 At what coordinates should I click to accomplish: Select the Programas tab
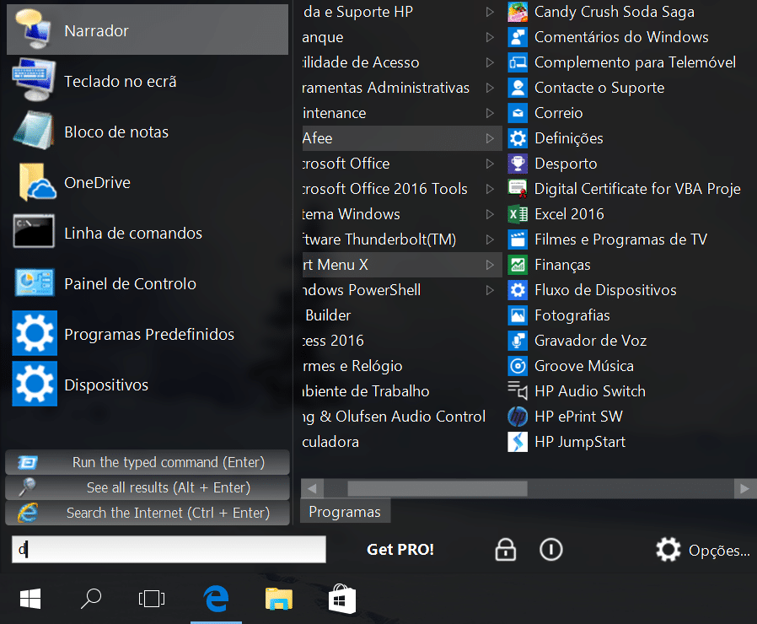pos(345,512)
